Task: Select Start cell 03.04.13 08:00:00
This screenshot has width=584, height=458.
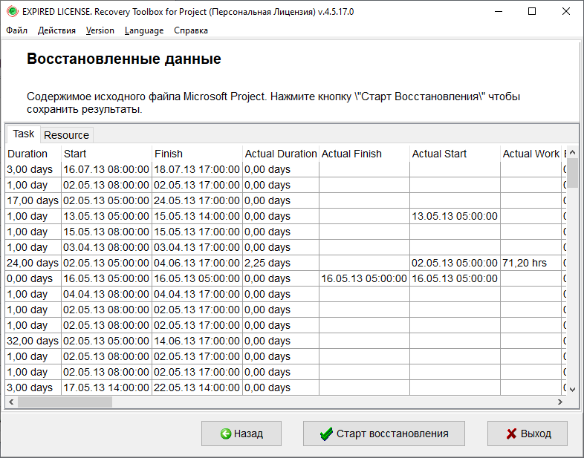Action: [106, 247]
